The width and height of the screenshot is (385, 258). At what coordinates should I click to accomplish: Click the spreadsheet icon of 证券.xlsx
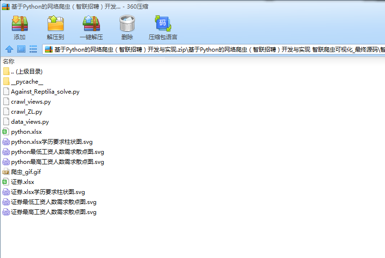pos(6,182)
